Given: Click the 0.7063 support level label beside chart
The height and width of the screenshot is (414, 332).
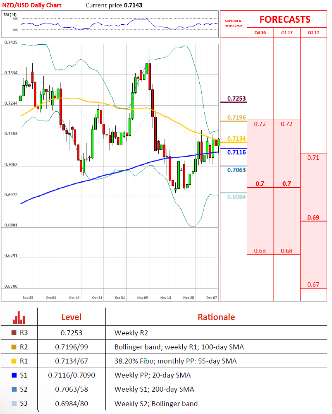Looking at the screenshot, I should click(236, 170).
